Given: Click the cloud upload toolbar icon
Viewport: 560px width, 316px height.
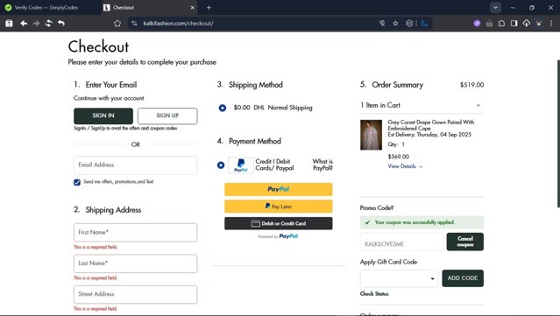Looking at the screenshot, I should [527, 23].
